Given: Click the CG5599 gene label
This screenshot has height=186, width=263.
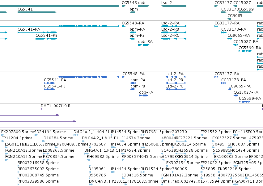Looking at the screenshot, I should (x=246, y=9).
